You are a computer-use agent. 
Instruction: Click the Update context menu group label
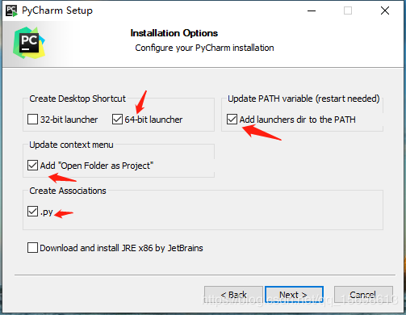pyautogui.click(x=71, y=145)
